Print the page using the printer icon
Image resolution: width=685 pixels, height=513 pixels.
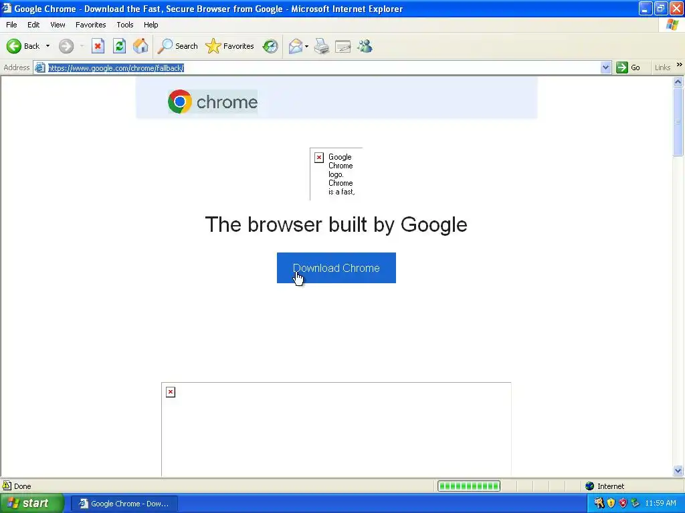(x=322, y=46)
